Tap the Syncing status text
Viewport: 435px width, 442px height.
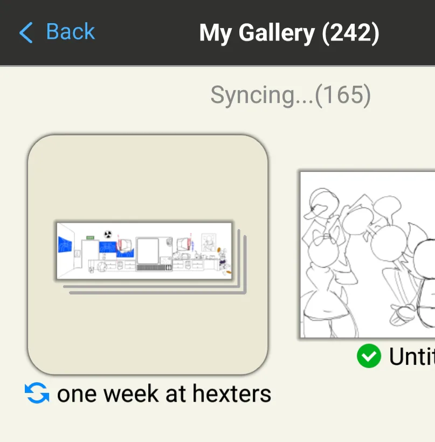click(x=261, y=95)
